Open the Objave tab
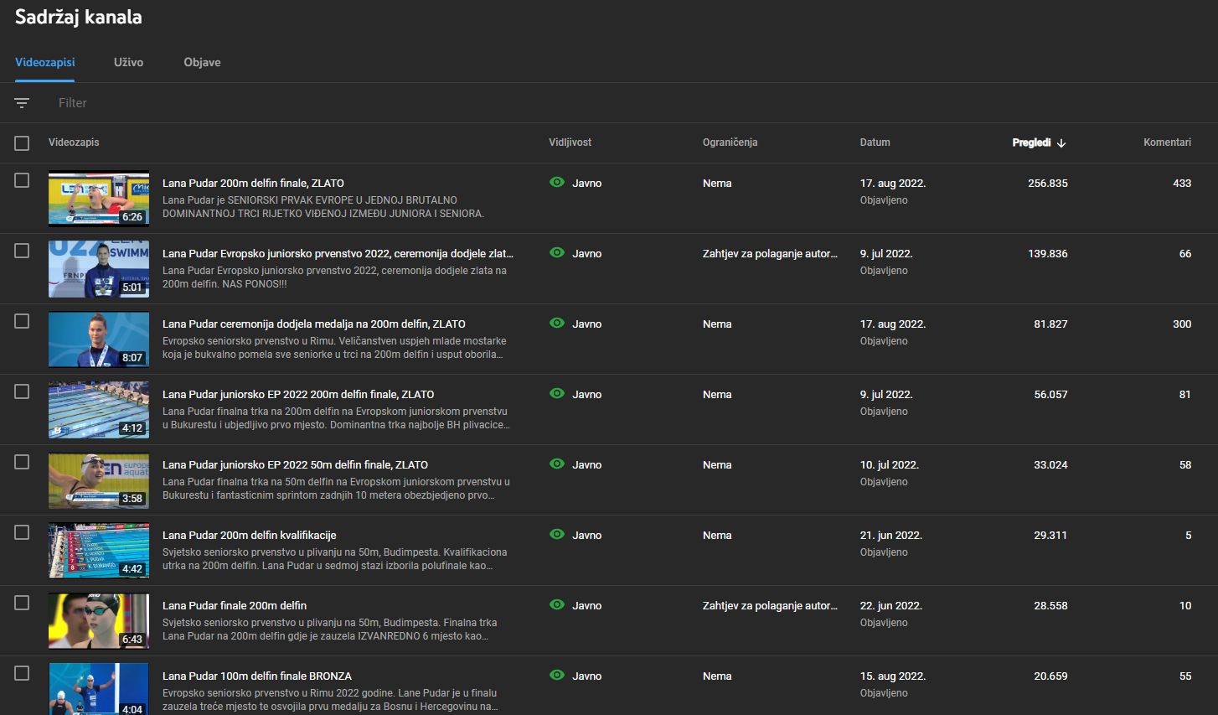Screen dimensions: 1218x715 (x=202, y=62)
